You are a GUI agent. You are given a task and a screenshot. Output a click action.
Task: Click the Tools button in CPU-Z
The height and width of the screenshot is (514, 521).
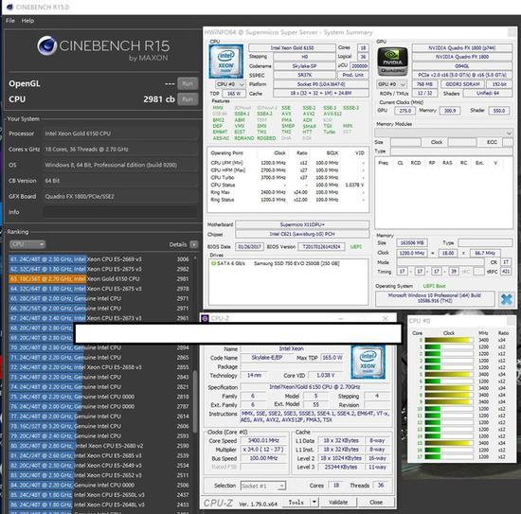pyautogui.click(x=296, y=503)
